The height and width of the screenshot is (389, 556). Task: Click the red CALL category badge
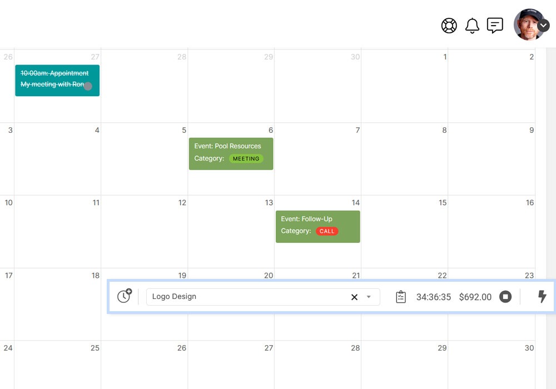(x=327, y=231)
